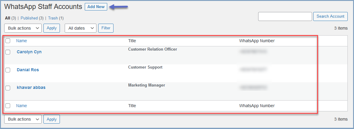This screenshot has height=129, width=354.
Task: Click the Search Account button
Action: pyautogui.click(x=330, y=16)
